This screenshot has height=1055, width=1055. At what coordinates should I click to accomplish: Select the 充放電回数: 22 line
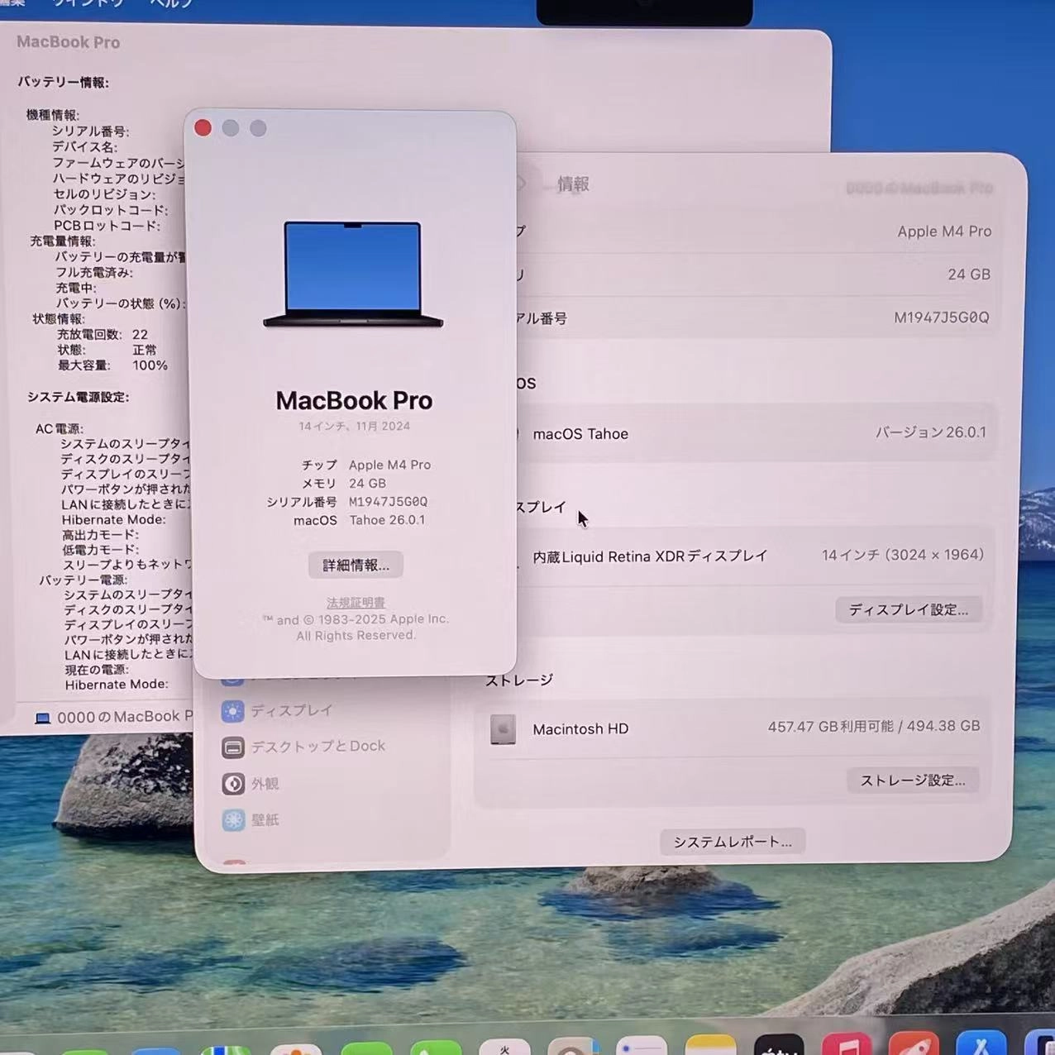point(103,335)
